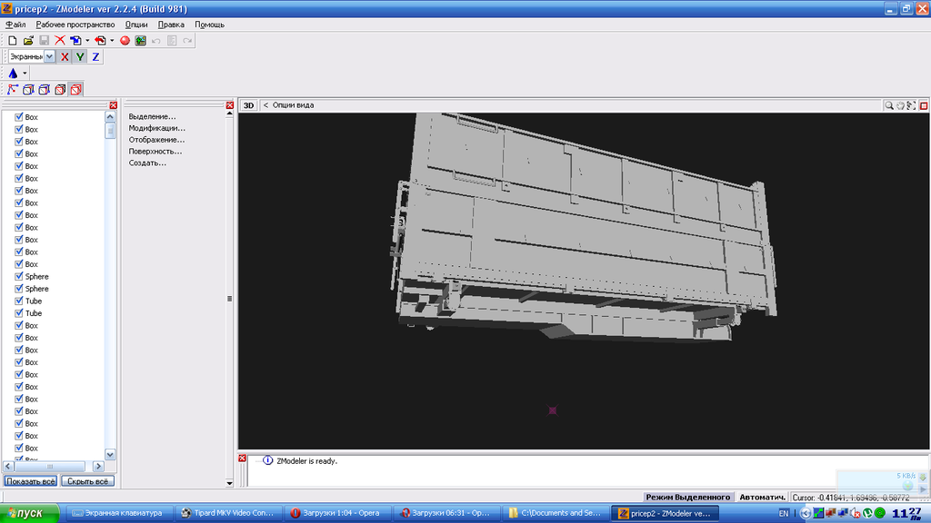Click the red X delete icon

59,41
